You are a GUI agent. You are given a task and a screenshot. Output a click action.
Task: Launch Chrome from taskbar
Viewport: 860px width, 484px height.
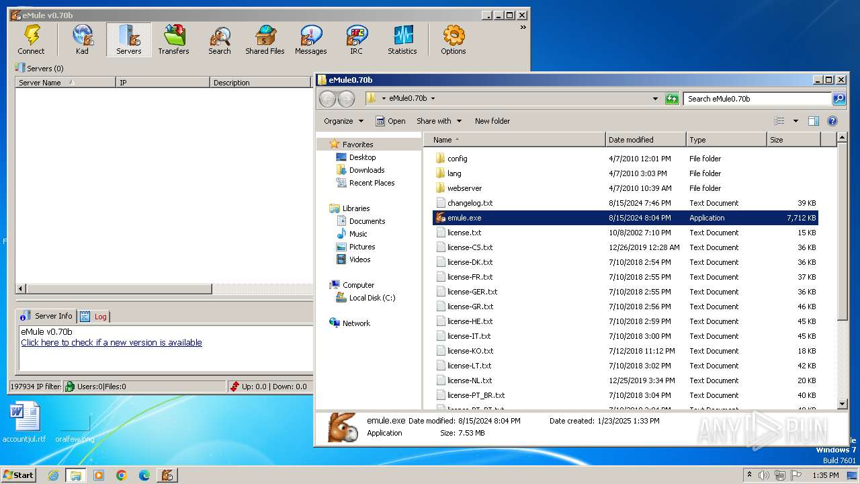click(x=122, y=475)
